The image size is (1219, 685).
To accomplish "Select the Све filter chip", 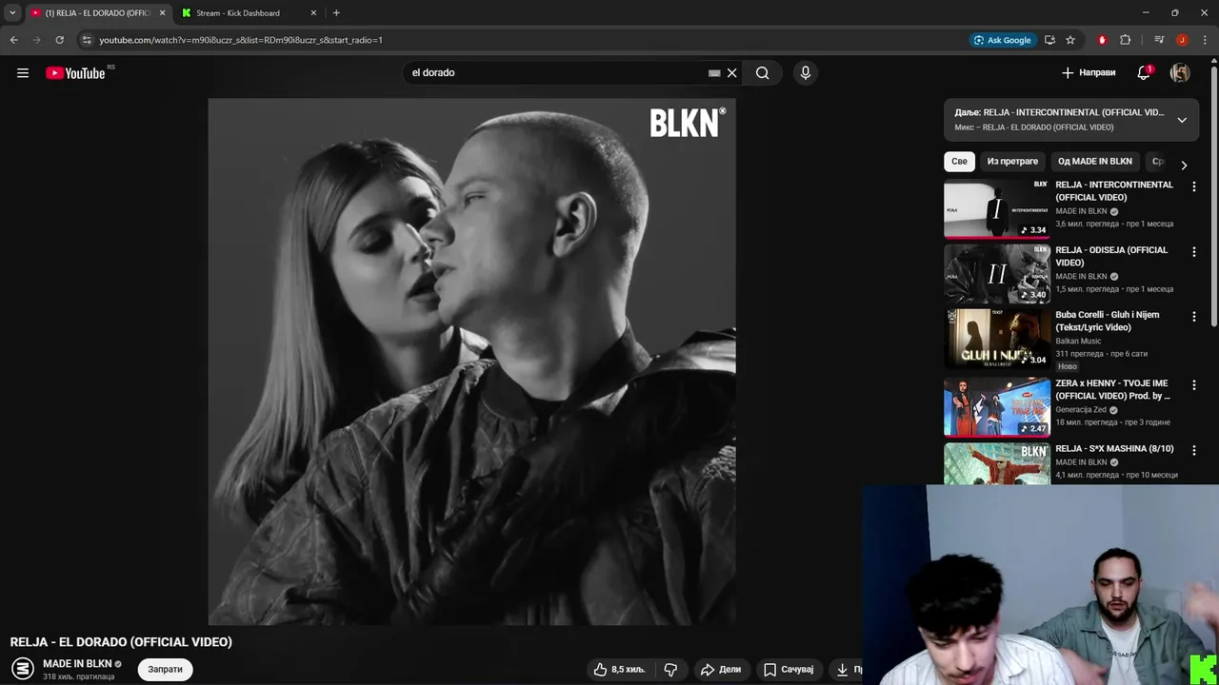I will point(959,162).
